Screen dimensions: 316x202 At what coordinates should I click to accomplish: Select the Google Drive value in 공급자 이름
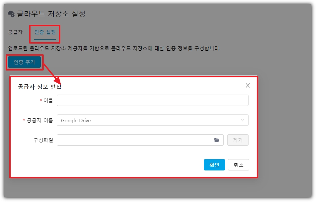pos(76,120)
